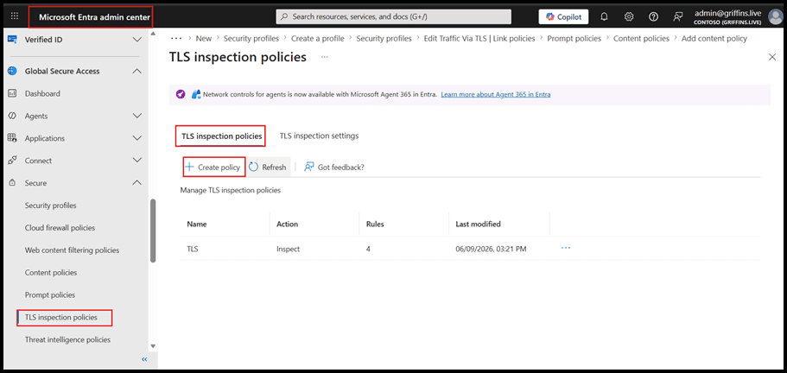Click the header feedback person icon

(678, 16)
